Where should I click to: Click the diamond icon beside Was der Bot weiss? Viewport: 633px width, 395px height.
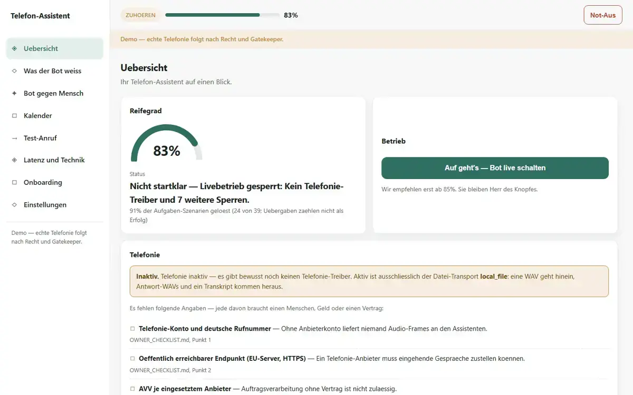[x=14, y=71]
